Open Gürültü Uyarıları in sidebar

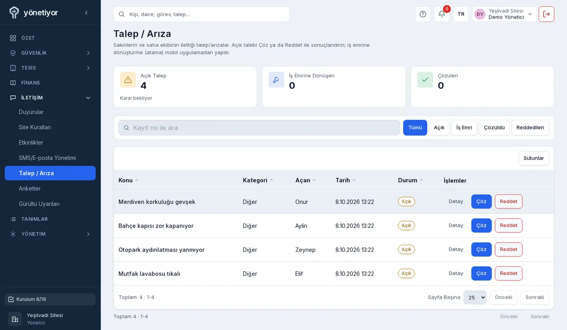point(50,204)
